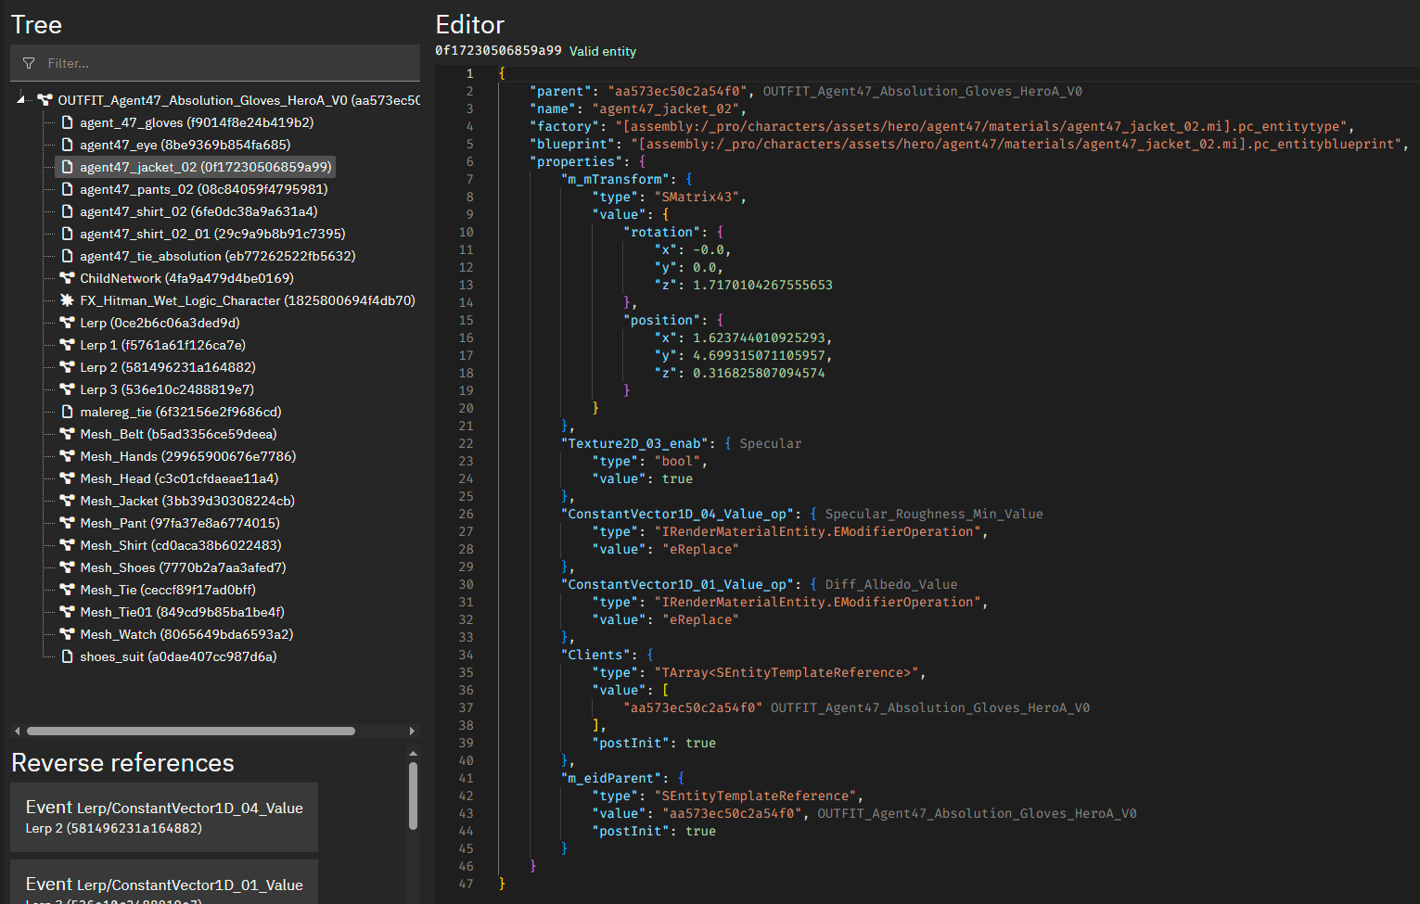Click position y value 4.699315071105957
This screenshot has width=1420, height=904.
click(759, 355)
